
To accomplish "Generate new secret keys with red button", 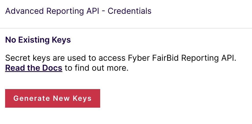I will pyautogui.click(x=52, y=98).
